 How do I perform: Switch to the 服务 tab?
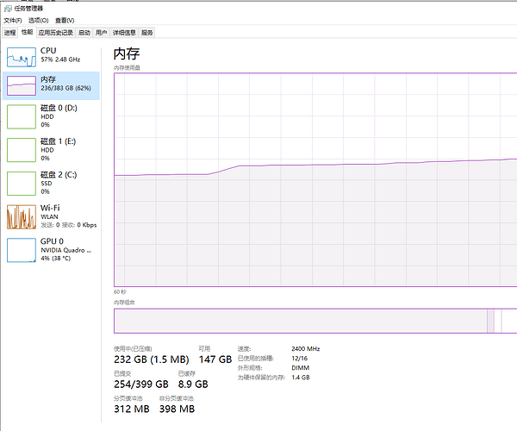click(x=146, y=32)
